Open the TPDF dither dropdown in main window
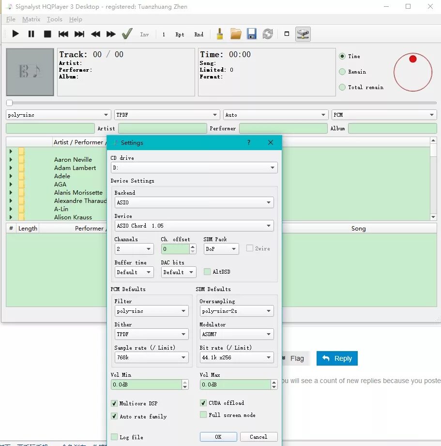This screenshot has width=441, height=446. coord(167,115)
